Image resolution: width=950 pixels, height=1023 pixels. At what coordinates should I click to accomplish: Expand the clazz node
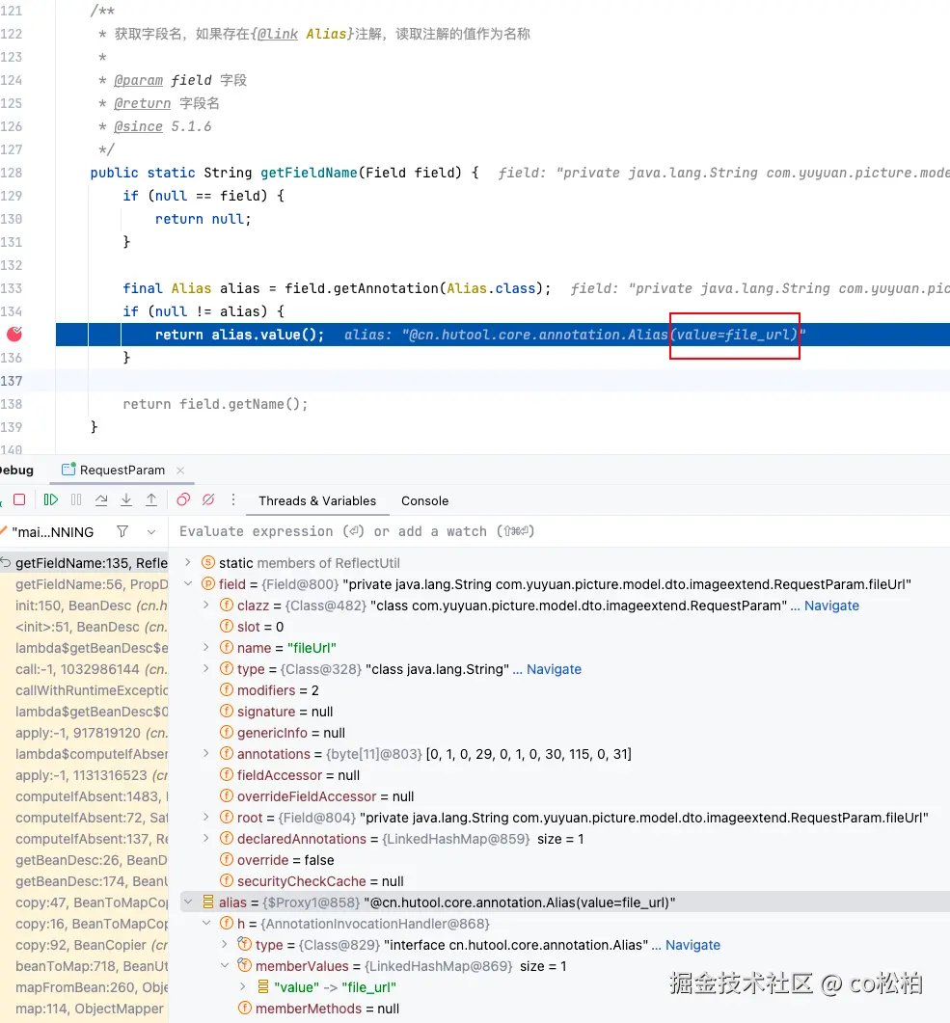click(206, 605)
